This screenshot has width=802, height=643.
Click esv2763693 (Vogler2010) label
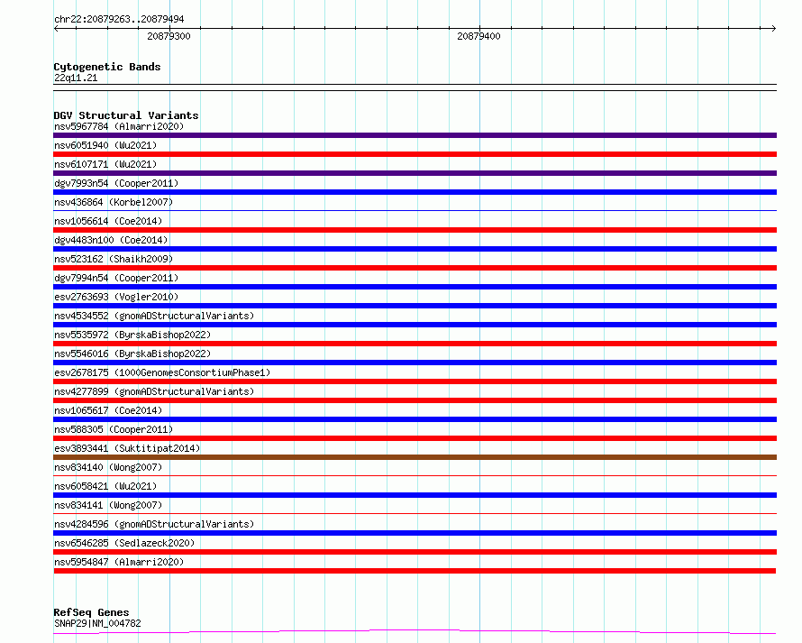[116, 297]
